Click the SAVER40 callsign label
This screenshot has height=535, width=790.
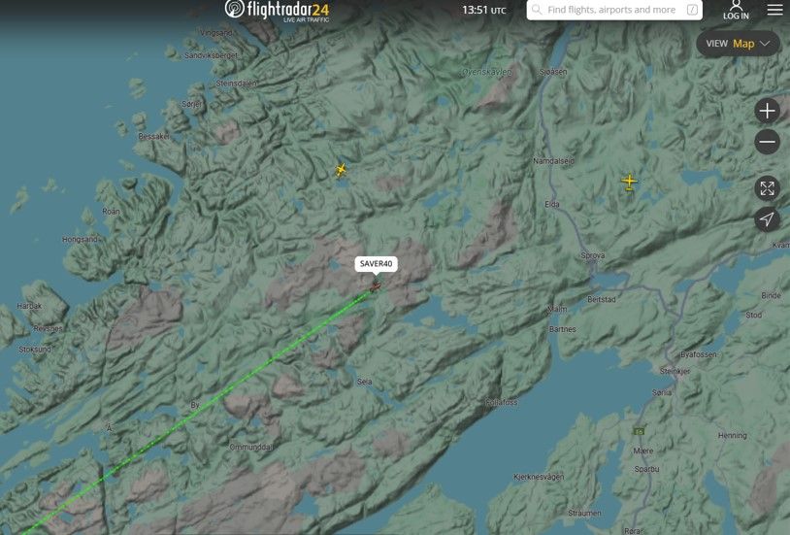click(x=378, y=263)
